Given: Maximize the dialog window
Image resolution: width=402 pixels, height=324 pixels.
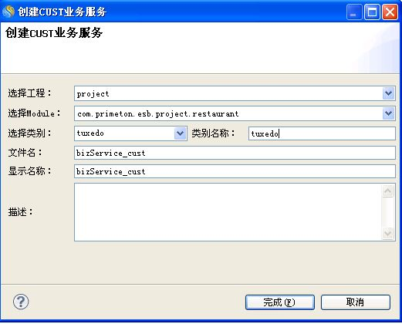Looking at the screenshot, I should 372,12.
